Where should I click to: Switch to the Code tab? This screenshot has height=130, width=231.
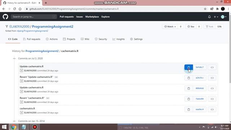click(13, 39)
